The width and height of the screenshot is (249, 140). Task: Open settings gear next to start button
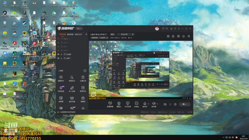pos(175,104)
